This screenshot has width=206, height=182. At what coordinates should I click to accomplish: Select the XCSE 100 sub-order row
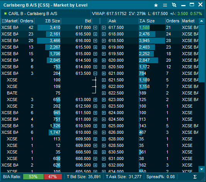(50, 80)
